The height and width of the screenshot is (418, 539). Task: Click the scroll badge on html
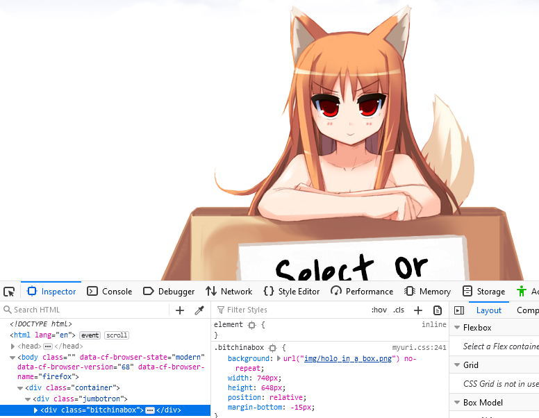(x=117, y=335)
